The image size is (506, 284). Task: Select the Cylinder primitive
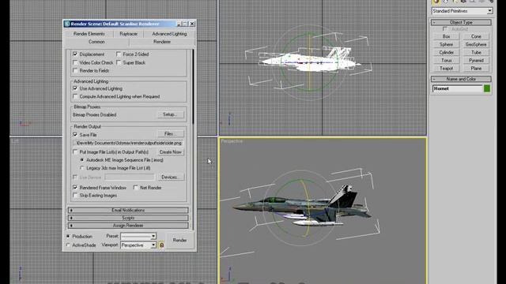(x=446, y=53)
